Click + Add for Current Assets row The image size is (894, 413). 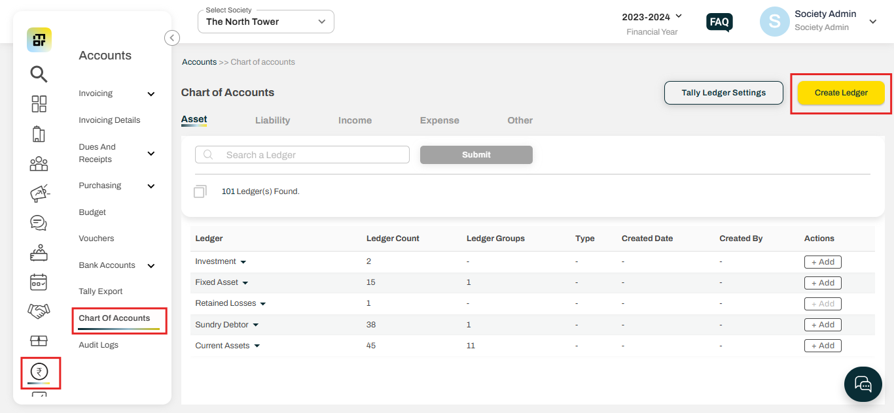click(823, 346)
